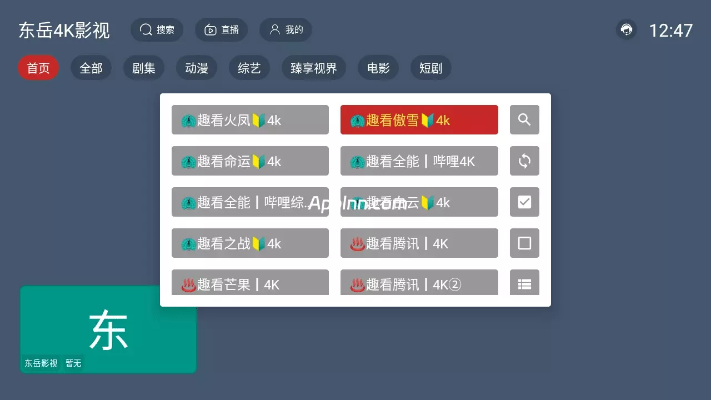Switch to the 剧集 tab
This screenshot has height=400, width=711.
click(144, 68)
